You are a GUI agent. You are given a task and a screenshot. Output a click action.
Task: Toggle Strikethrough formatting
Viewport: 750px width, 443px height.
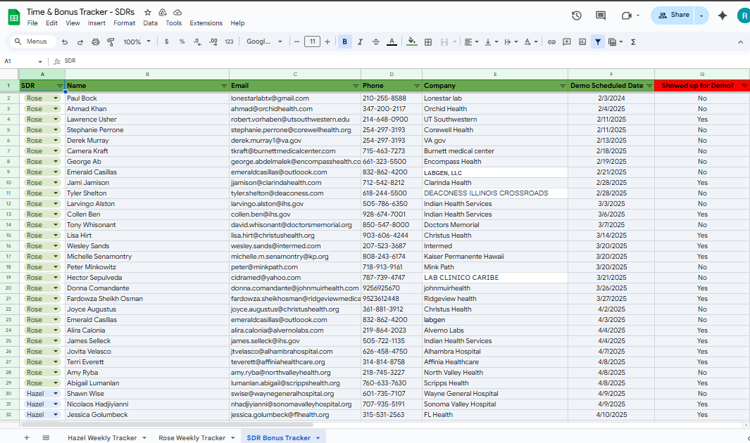tap(376, 42)
